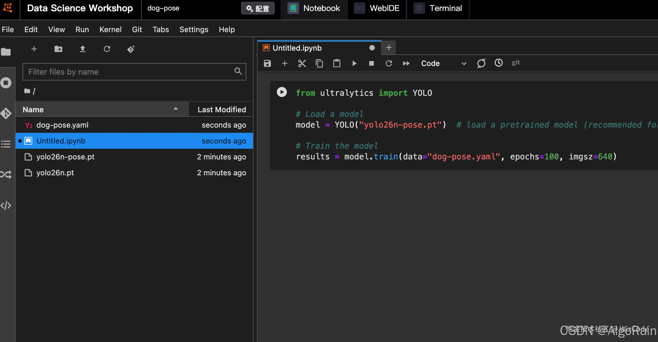Restart kernel and run all cells
The height and width of the screenshot is (342, 658).
[406, 63]
